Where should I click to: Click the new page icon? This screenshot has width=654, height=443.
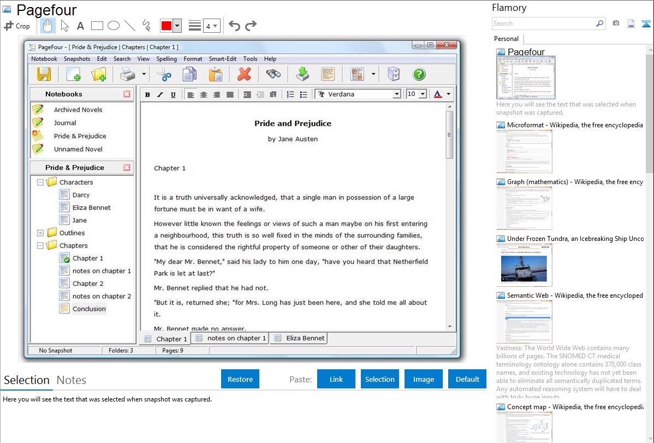click(x=73, y=74)
